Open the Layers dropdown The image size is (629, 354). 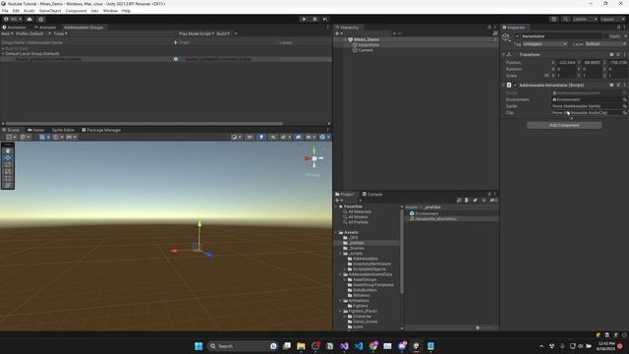[x=585, y=19]
